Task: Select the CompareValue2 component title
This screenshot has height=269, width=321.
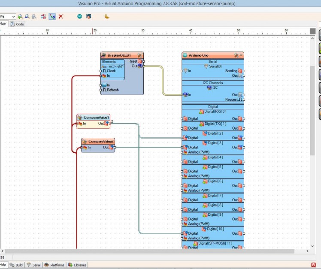Action: pos(101,141)
